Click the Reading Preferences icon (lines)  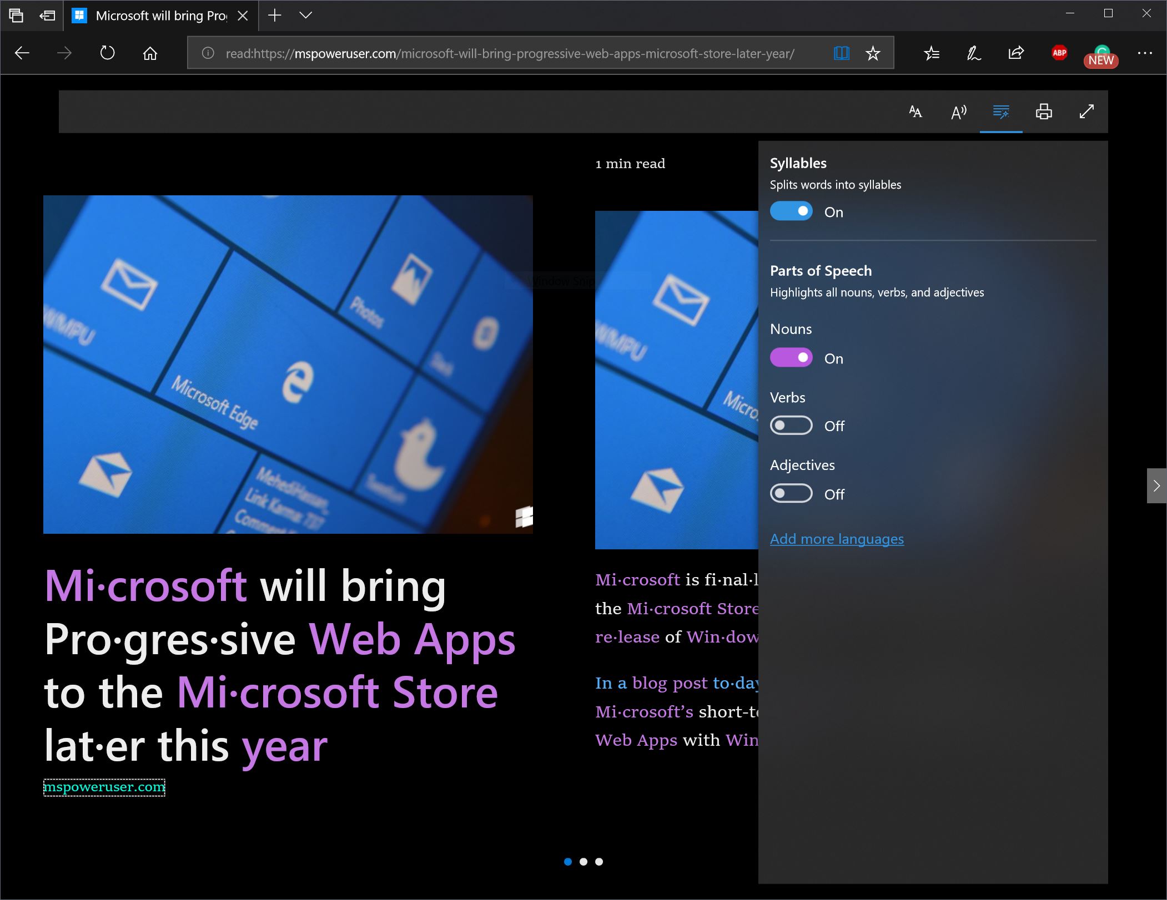coord(1000,112)
